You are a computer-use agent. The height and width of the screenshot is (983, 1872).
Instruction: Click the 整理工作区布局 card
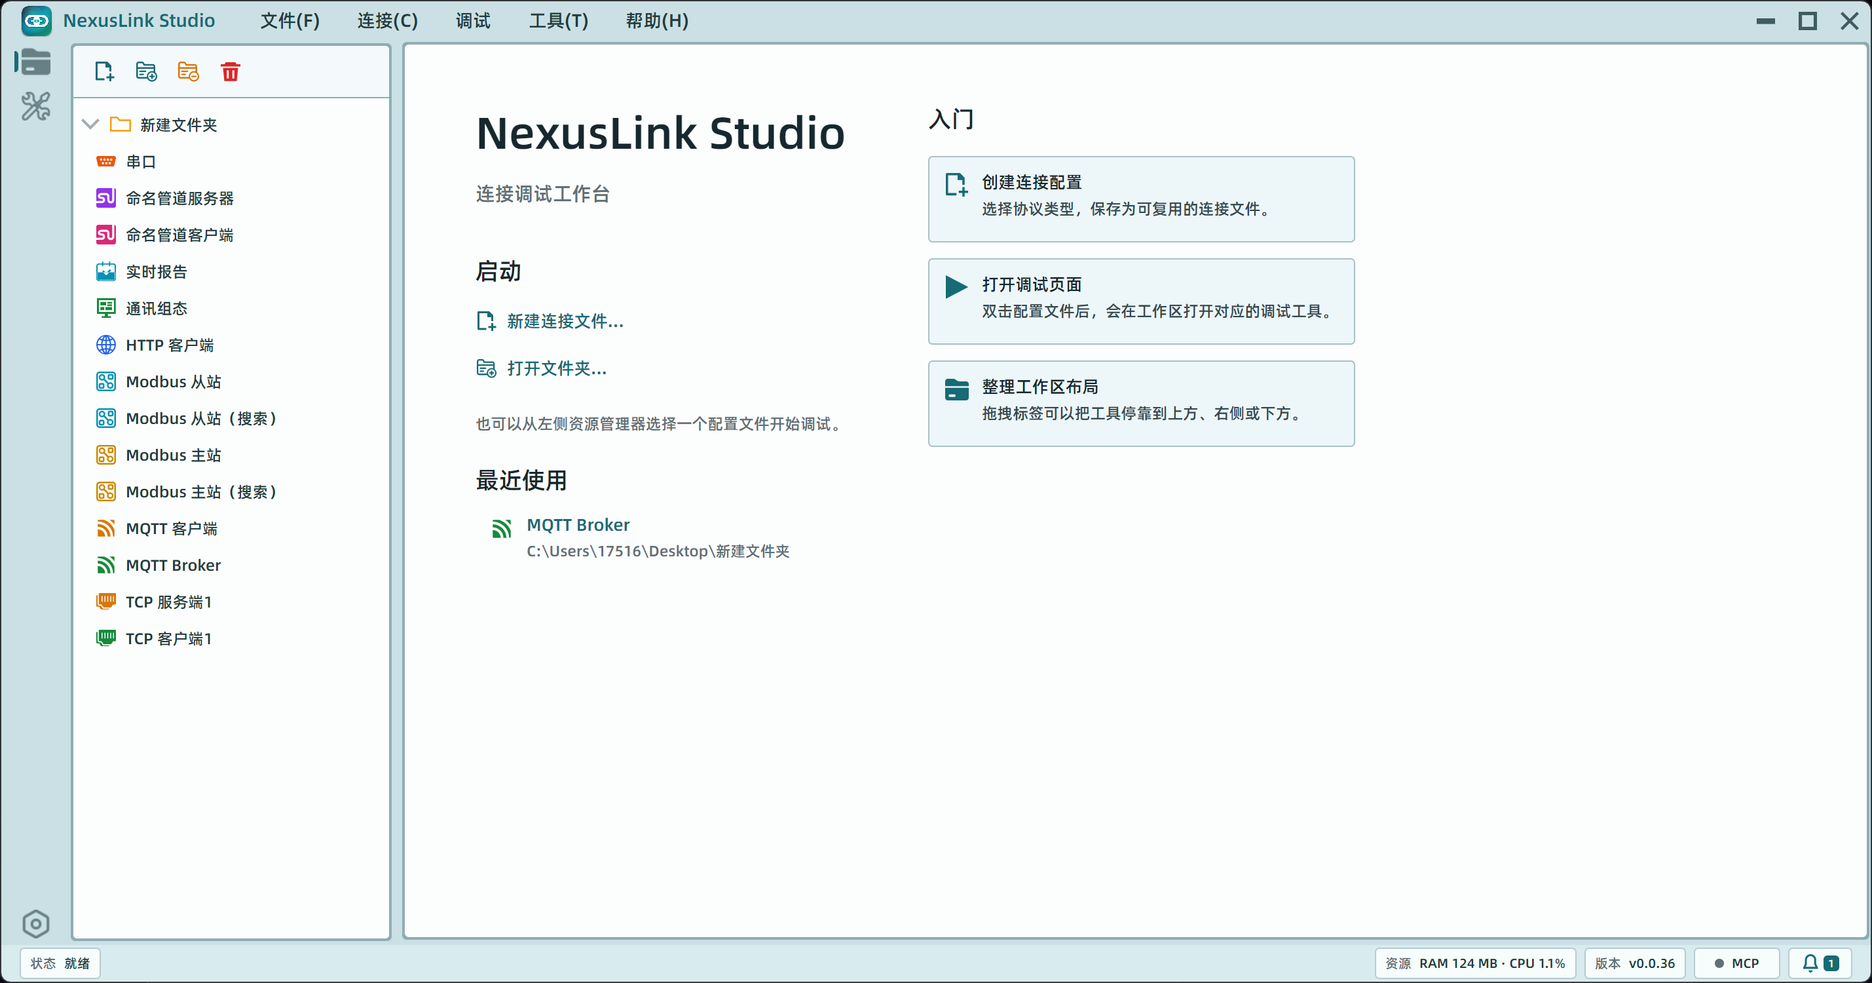tap(1141, 404)
